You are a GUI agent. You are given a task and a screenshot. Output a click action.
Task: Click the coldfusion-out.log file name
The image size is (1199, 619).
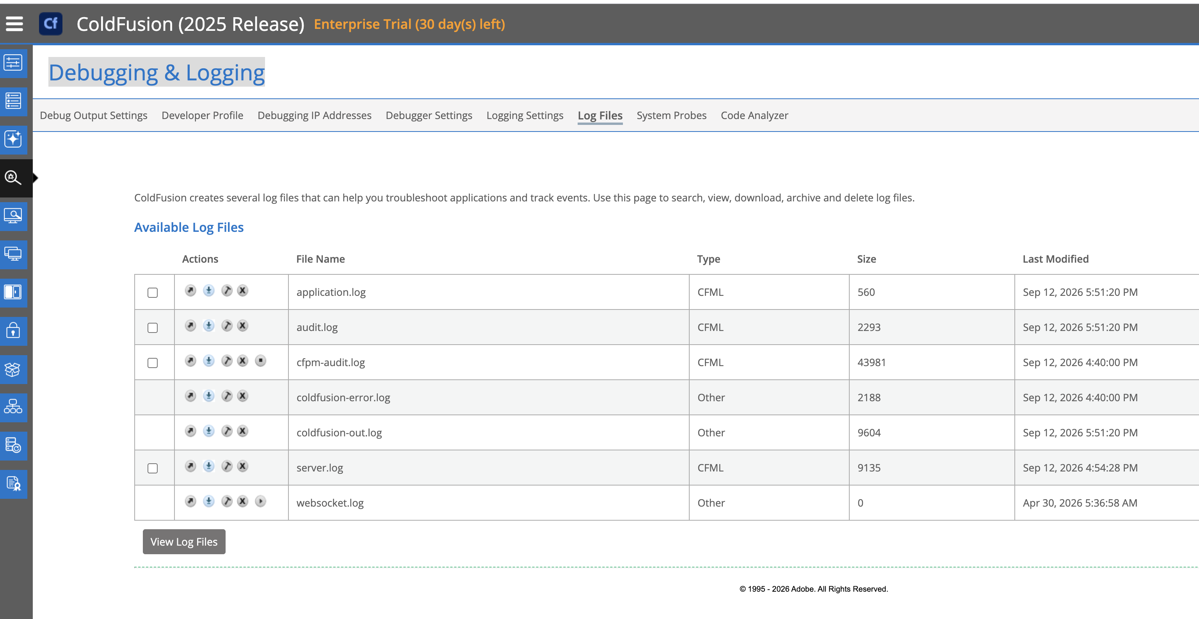[x=339, y=432]
